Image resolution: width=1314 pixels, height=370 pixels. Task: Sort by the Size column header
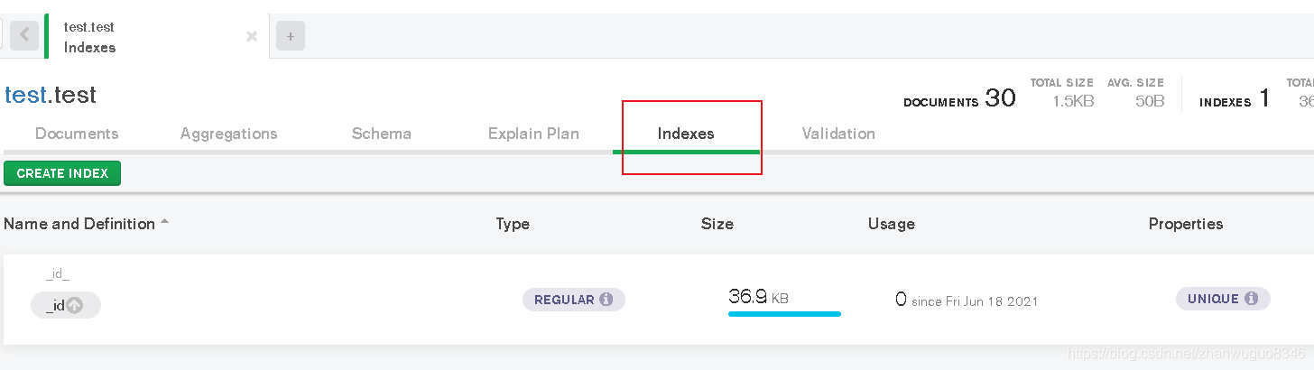click(717, 224)
